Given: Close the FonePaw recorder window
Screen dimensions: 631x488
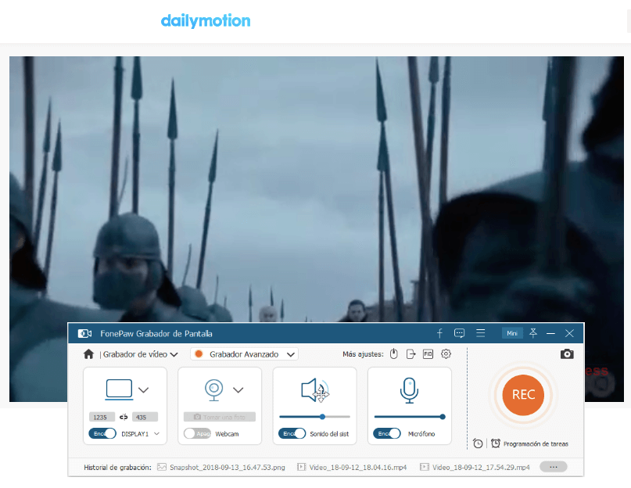Looking at the screenshot, I should click(569, 333).
